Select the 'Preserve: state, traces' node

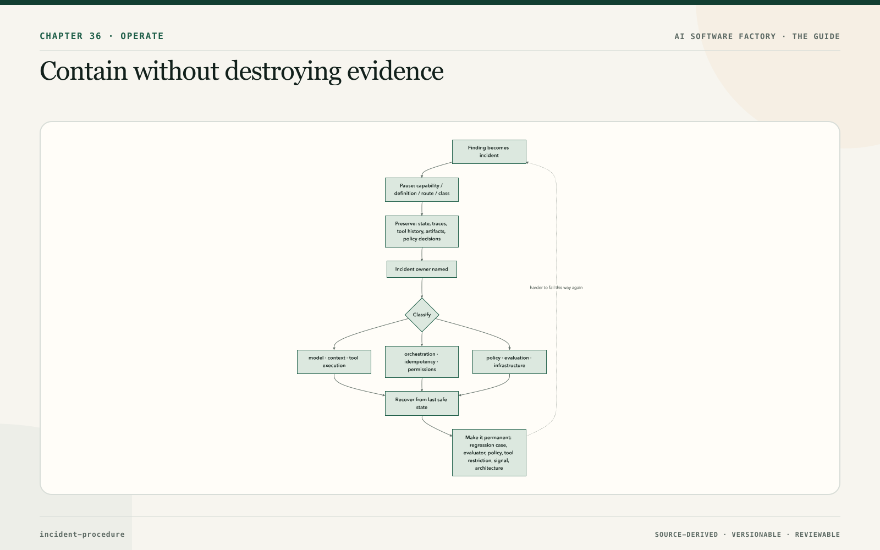tap(422, 232)
